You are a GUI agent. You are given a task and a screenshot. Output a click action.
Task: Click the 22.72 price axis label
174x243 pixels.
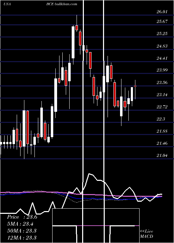[162, 107]
